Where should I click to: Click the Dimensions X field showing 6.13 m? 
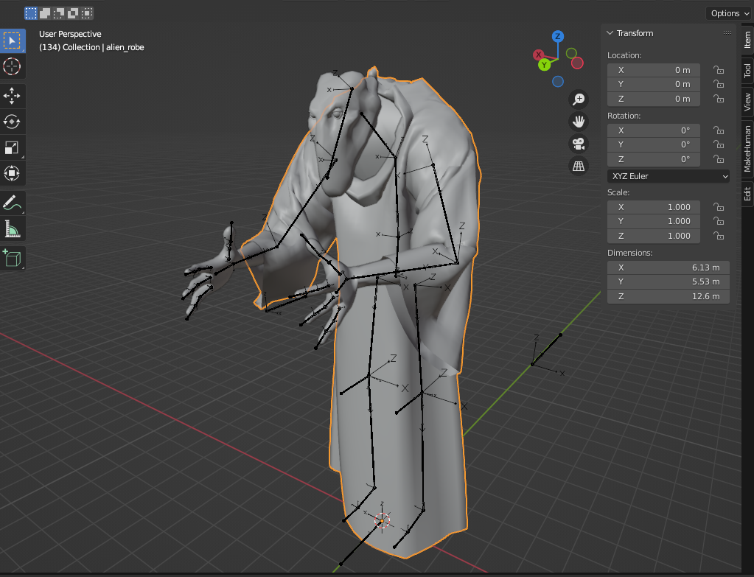coord(668,267)
